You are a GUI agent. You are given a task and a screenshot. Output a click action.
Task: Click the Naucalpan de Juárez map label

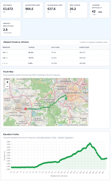pyautogui.click(x=61, y=88)
